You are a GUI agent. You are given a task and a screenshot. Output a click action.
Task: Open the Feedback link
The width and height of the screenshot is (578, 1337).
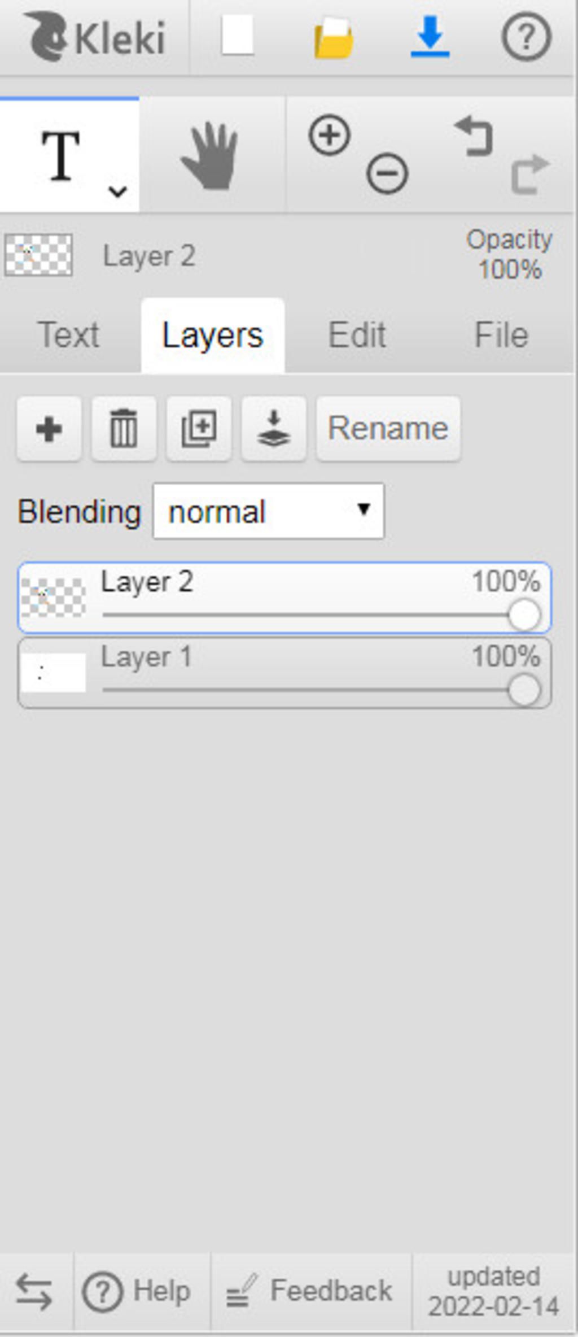(309, 1291)
